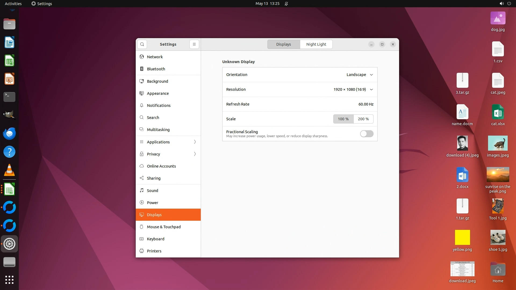Image resolution: width=516 pixels, height=290 pixels.
Task: Click the Do Not Disturb bell icon
Action: [x=286, y=4]
